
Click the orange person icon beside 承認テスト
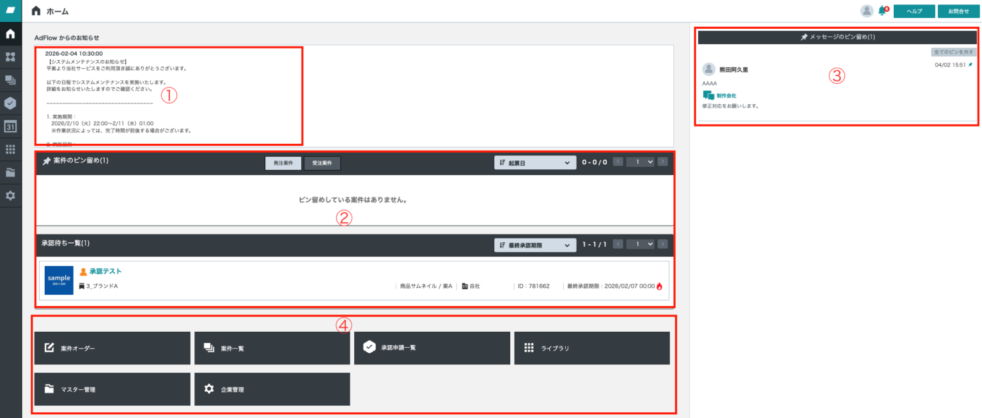[x=83, y=272]
